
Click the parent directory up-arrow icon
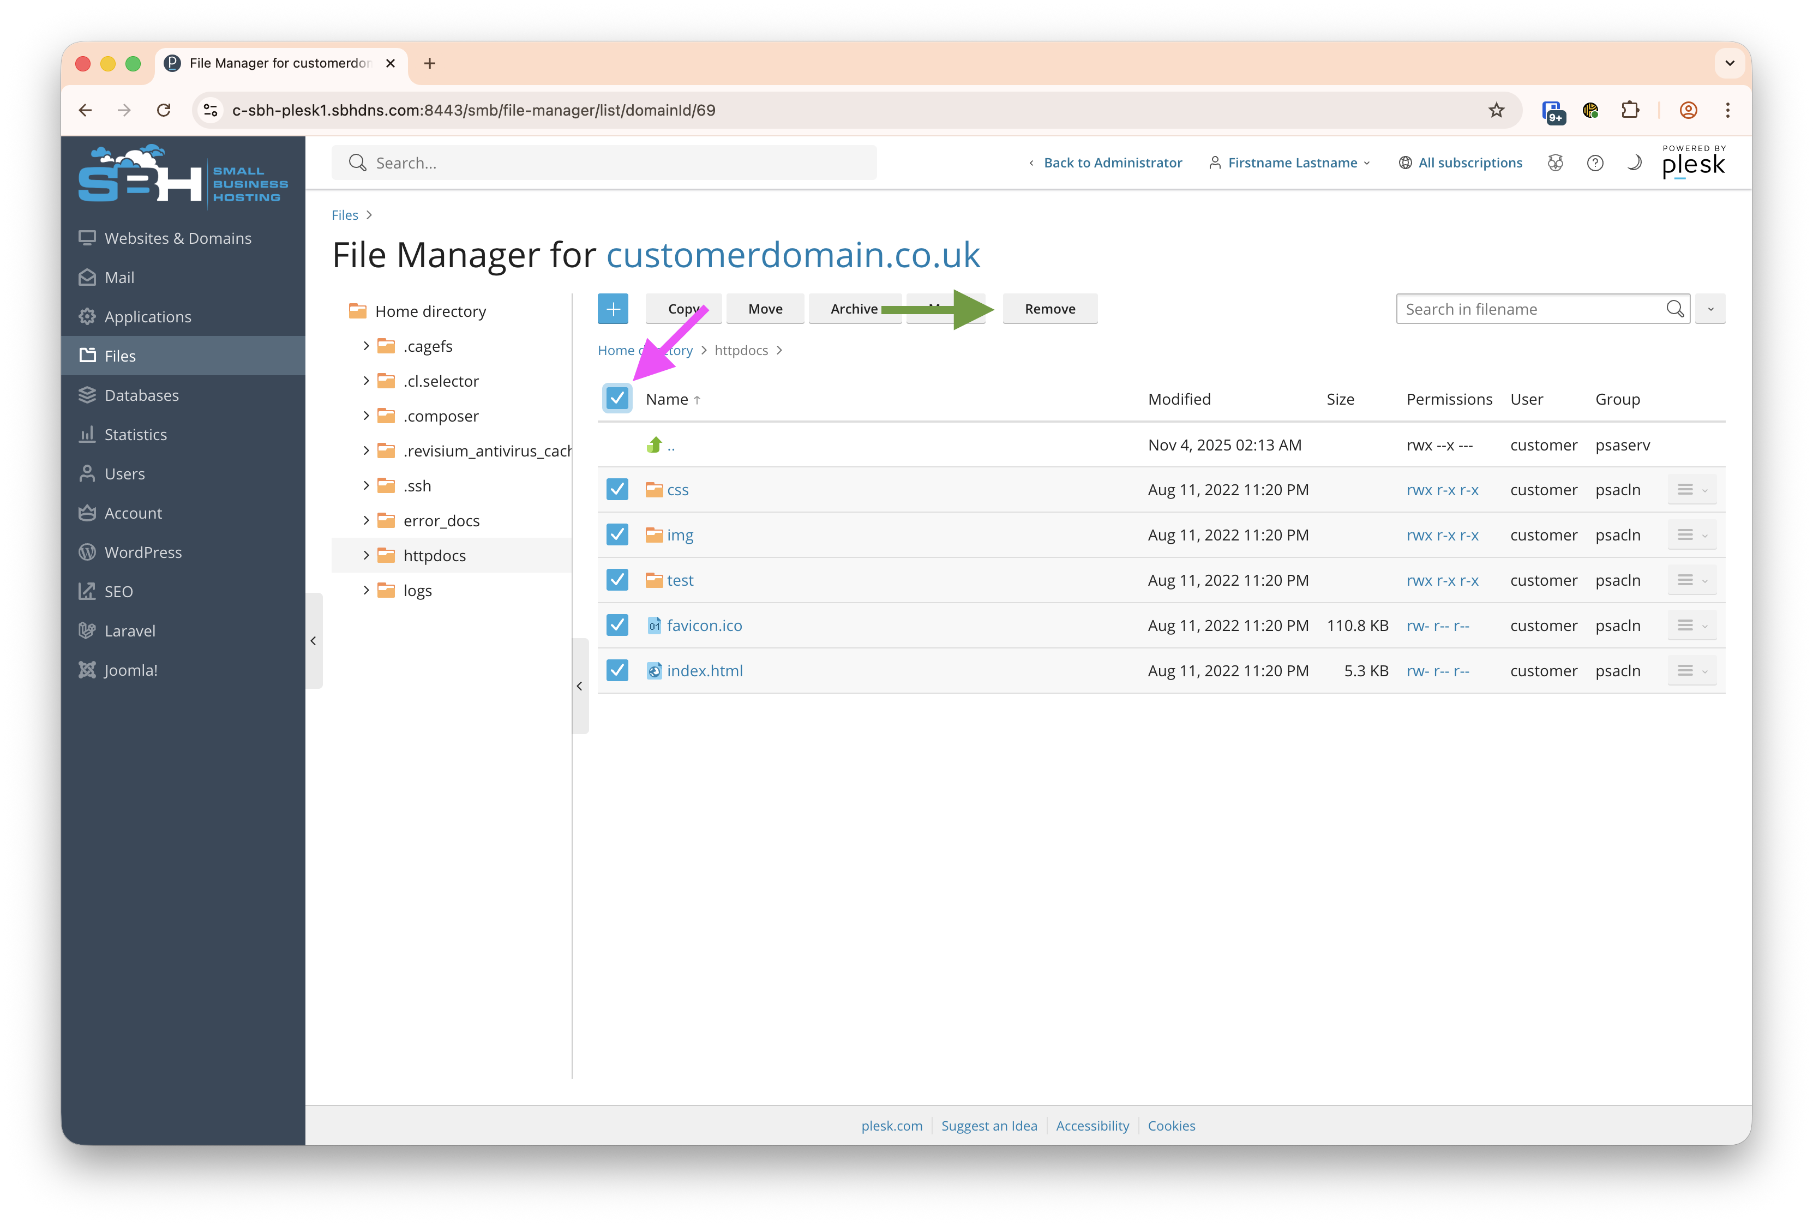click(655, 444)
